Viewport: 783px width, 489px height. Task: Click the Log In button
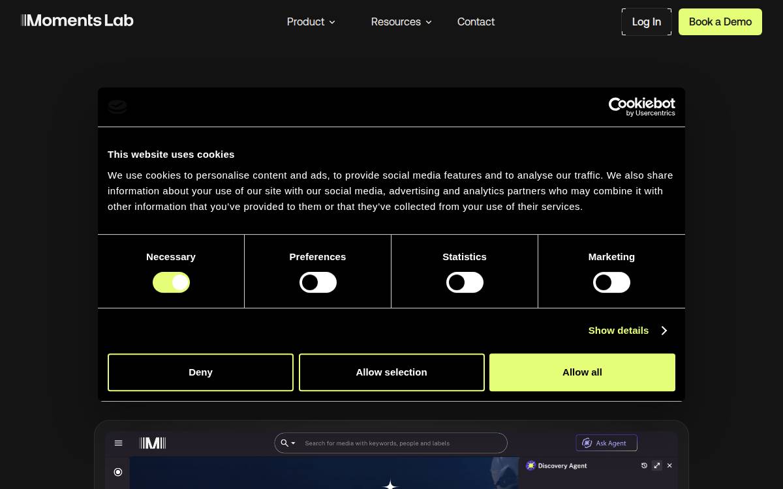(x=647, y=22)
